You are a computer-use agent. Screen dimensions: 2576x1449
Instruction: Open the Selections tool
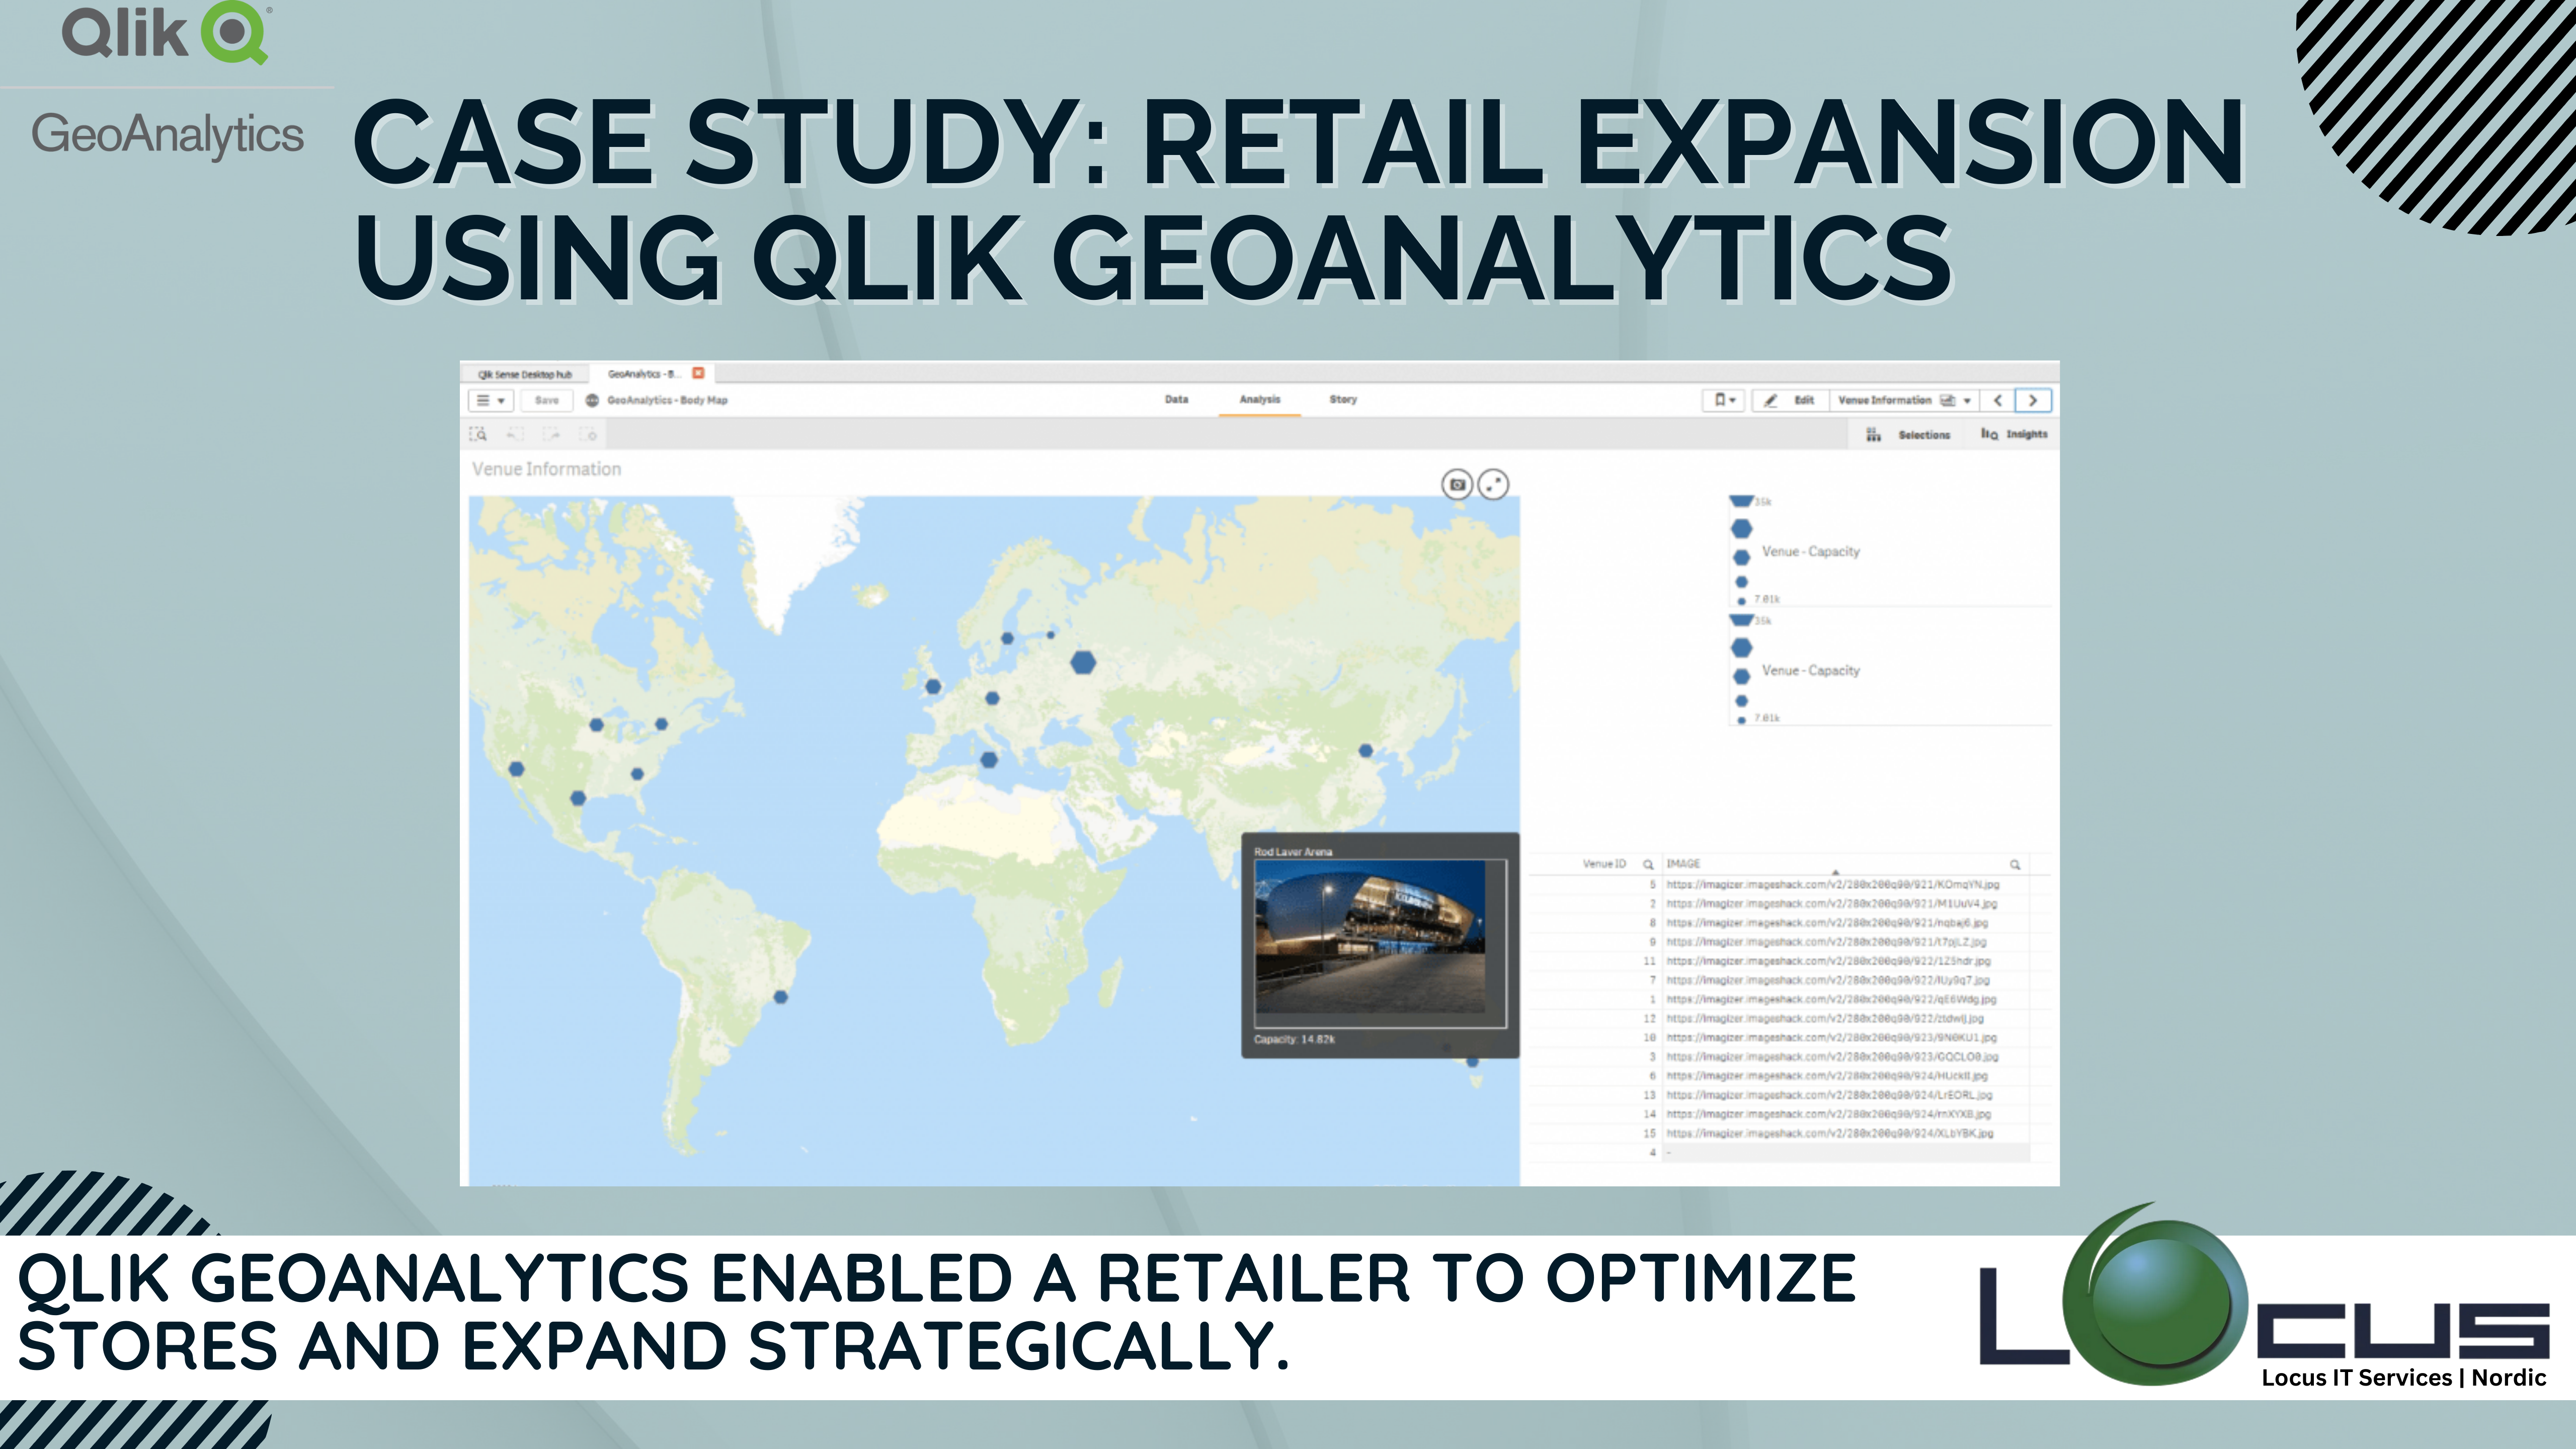(1909, 435)
